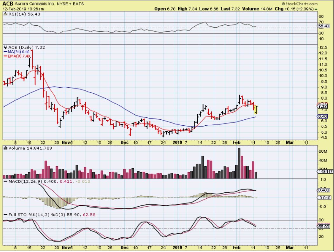Image resolution: width=334 pixels, height=252 pixels.
Task: Click the highlighted yellow latest price bar
Action: [256, 110]
